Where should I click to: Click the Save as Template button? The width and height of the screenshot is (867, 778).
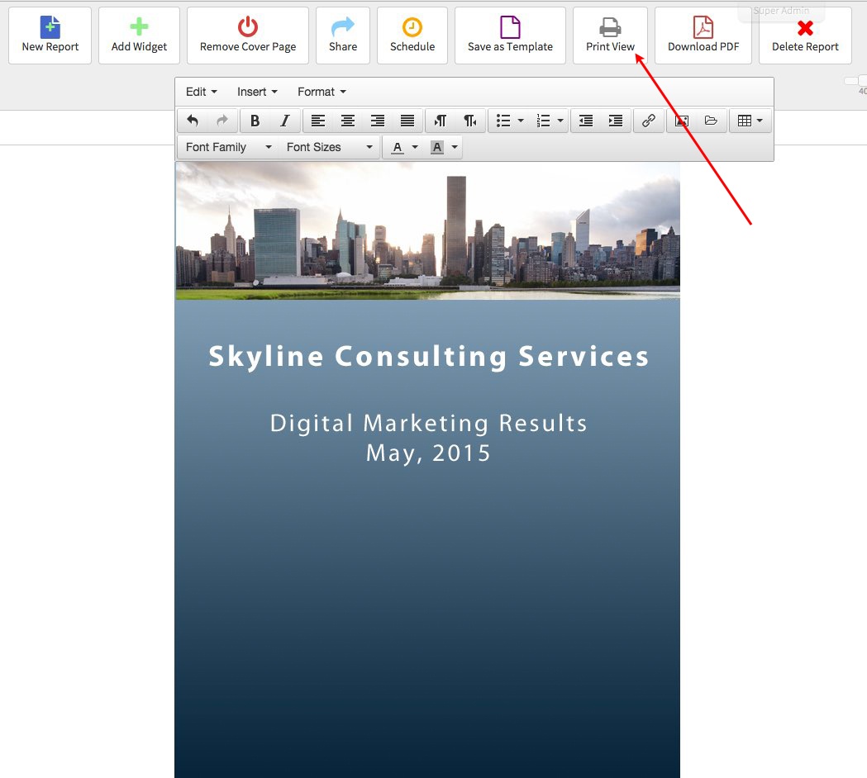click(x=510, y=35)
